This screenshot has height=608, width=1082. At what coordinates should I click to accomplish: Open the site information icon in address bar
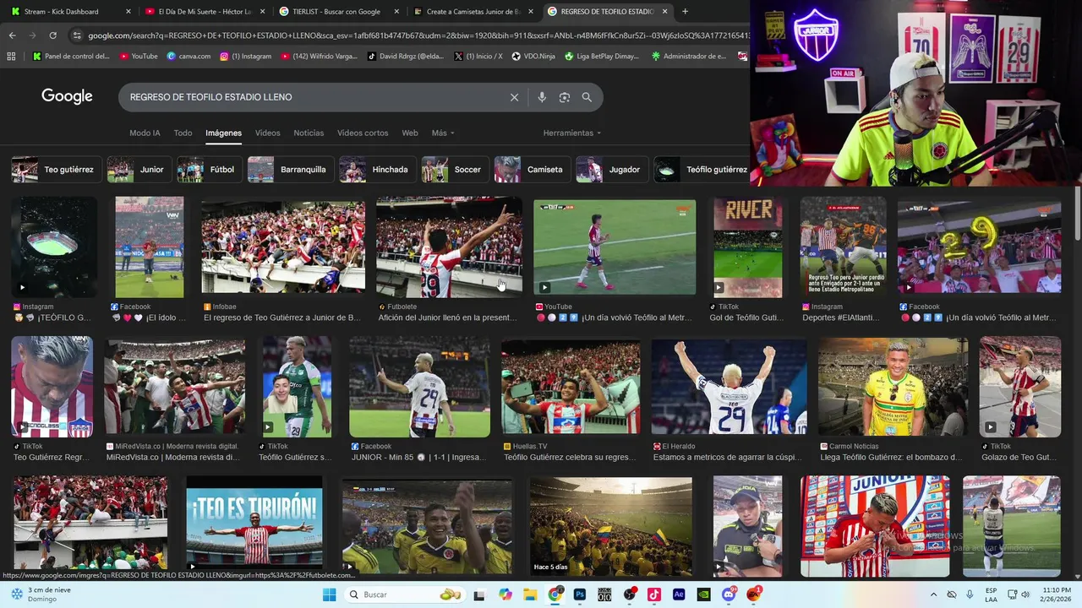pyautogui.click(x=77, y=35)
